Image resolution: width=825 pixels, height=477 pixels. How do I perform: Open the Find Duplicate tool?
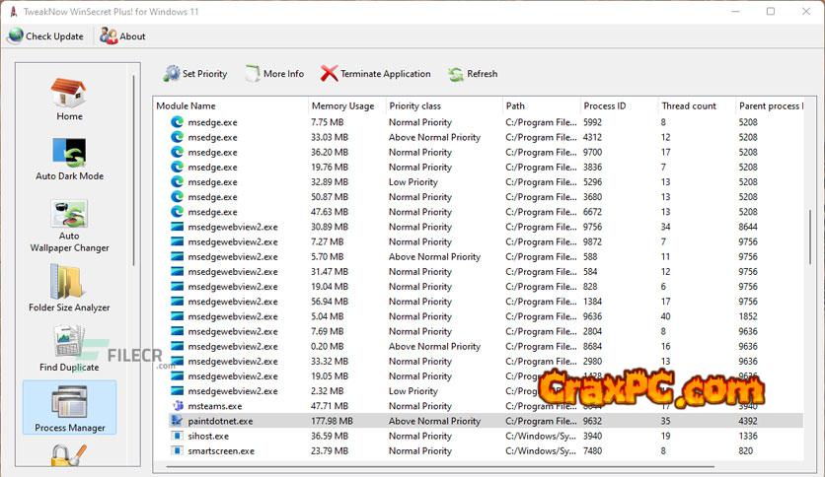(x=69, y=348)
